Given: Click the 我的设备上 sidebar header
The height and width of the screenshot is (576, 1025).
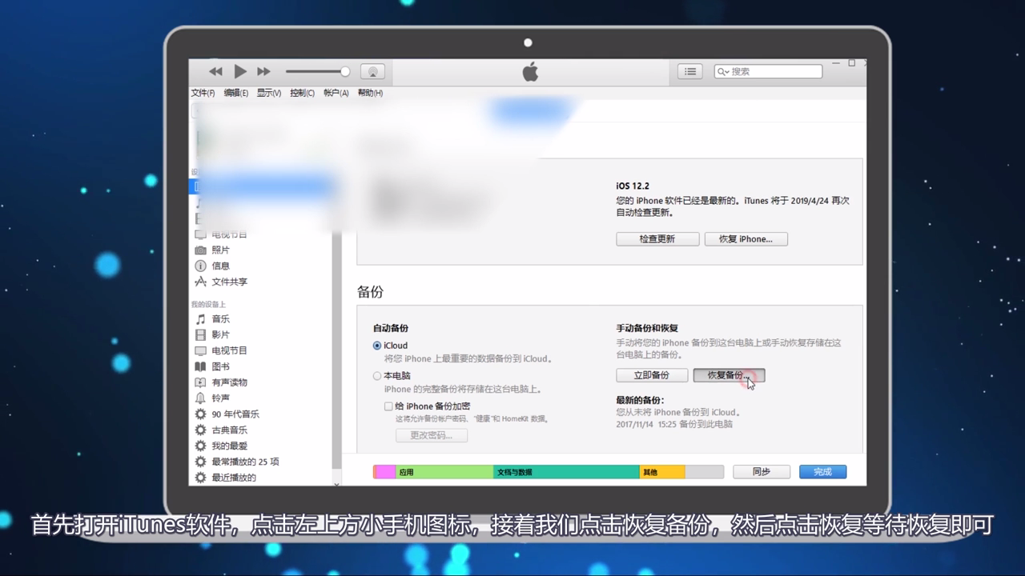Looking at the screenshot, I should pos(208,305).
